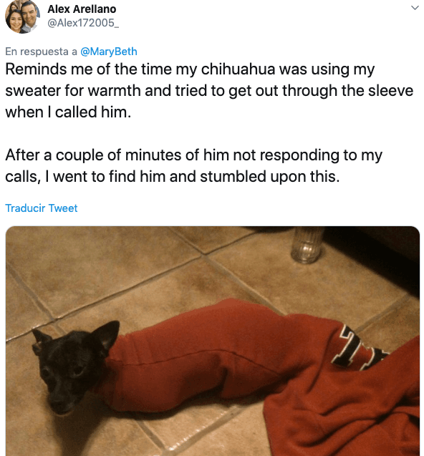424x456 pixels.
Task: Click the text "stumbled upon this."
Action: click(270, 176)
